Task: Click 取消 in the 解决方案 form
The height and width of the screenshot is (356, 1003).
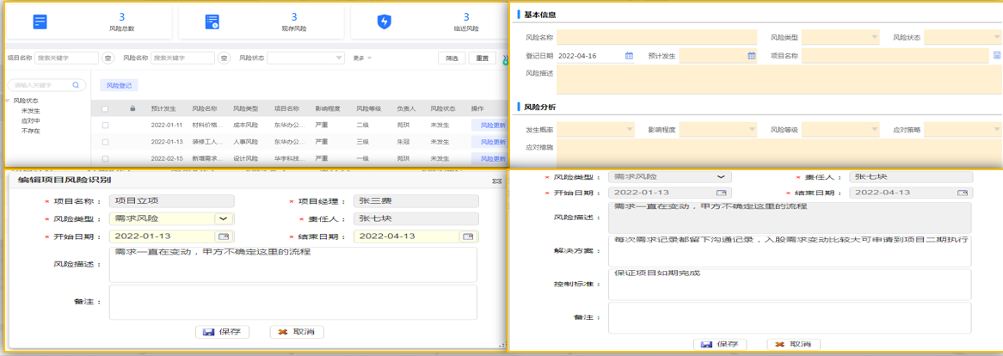Action: (x=793, y=344)
